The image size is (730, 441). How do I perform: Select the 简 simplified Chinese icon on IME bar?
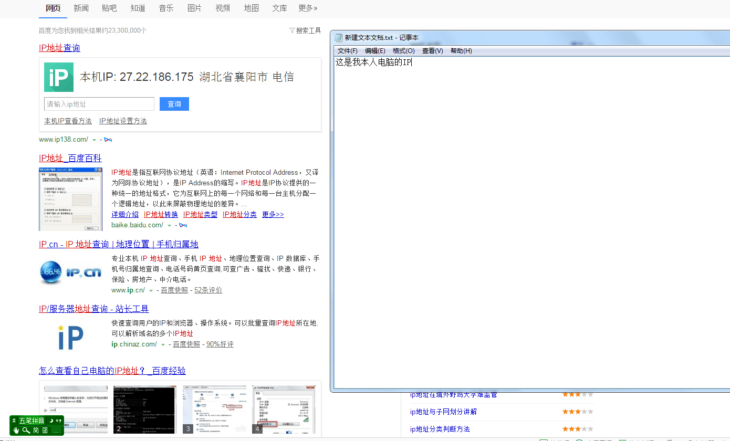coord(36,430)
